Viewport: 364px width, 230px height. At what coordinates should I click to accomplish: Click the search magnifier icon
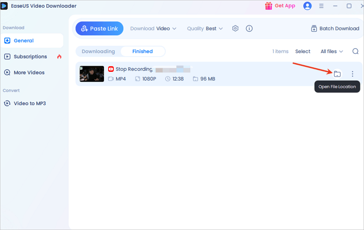coord(355,52)
